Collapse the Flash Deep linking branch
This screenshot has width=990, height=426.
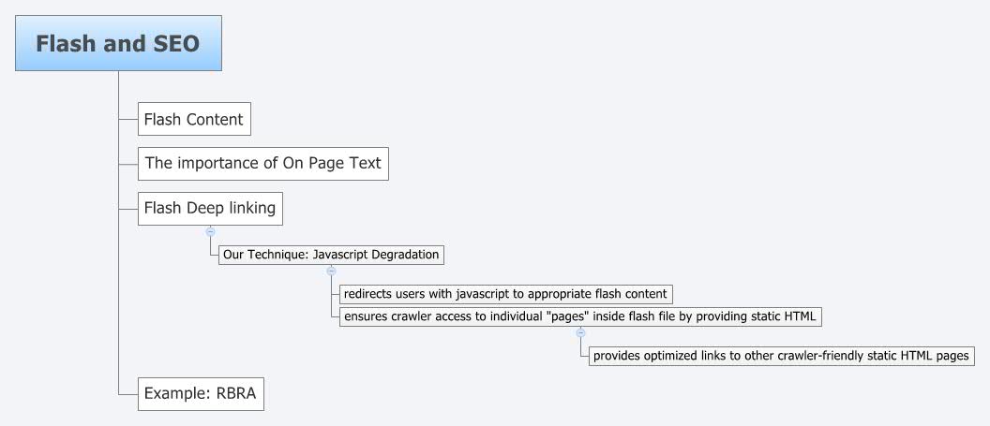[210, 230]
